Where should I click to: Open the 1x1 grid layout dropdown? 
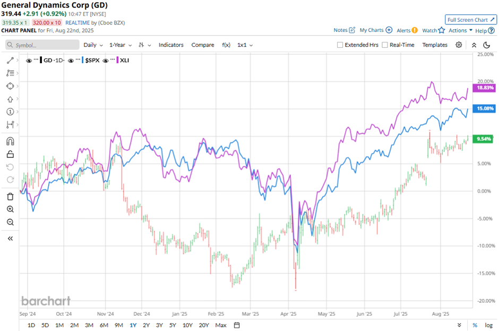245,45
